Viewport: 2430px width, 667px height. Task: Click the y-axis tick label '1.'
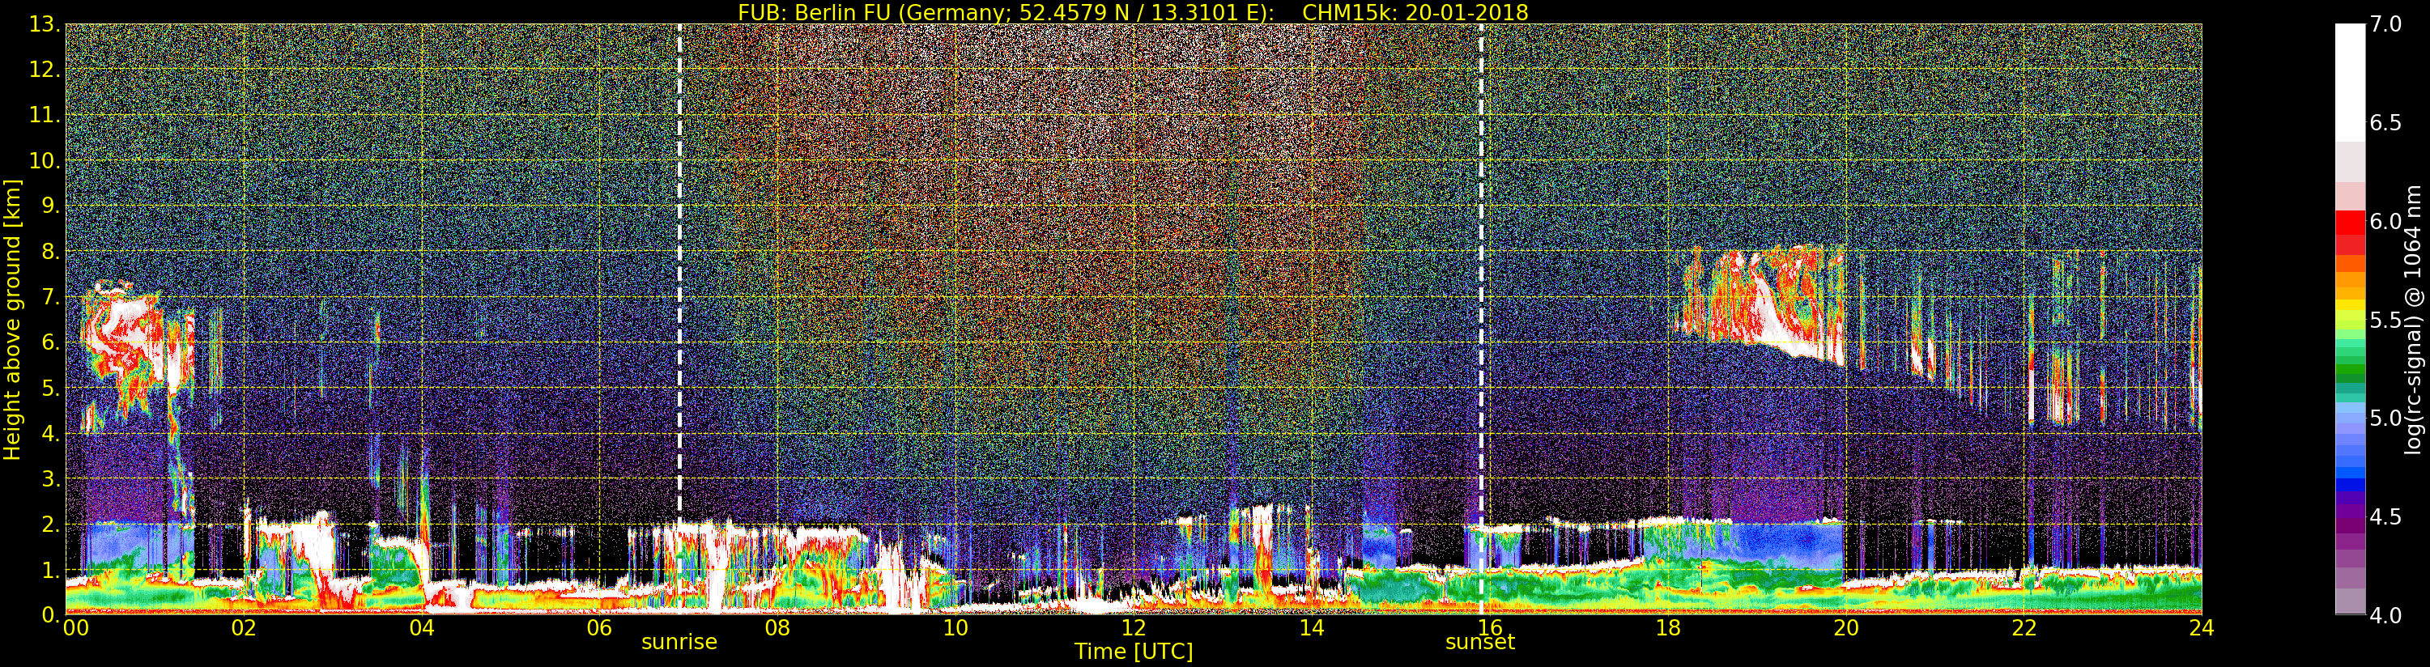[x=50, y=569]
